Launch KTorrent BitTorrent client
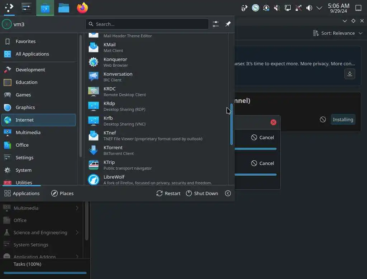Viewport: 367px width, 279px height. point(156,150)
